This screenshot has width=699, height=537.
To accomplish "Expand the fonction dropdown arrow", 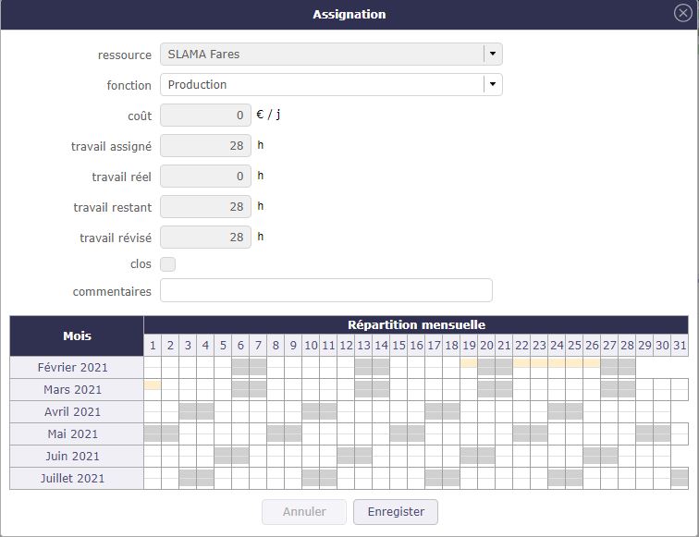I will click(x=493, y=85).
